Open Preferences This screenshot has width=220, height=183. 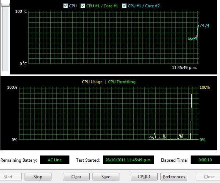(x=174, y=176)
